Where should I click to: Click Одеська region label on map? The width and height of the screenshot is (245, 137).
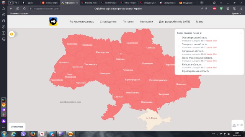[118, 97]
